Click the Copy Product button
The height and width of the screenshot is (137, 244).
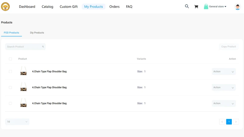[x=228, y=47]
